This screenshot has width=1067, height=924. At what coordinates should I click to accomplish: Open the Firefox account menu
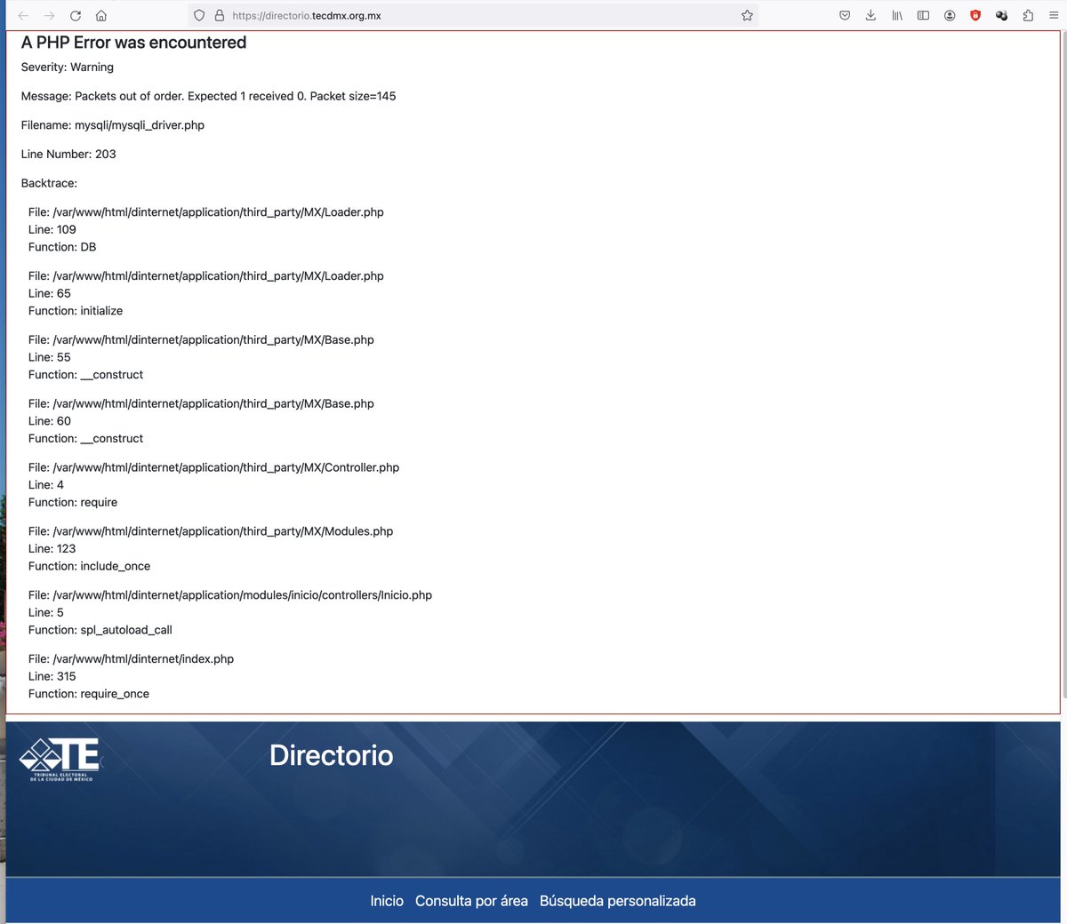point(950,15)
